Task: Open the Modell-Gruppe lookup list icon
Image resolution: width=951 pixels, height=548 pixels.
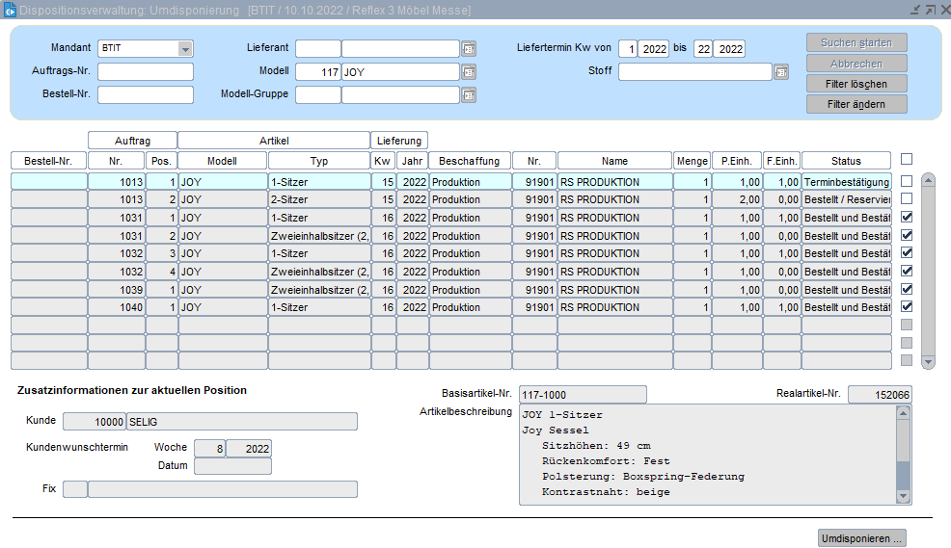Action: click(x=469, y=95)
